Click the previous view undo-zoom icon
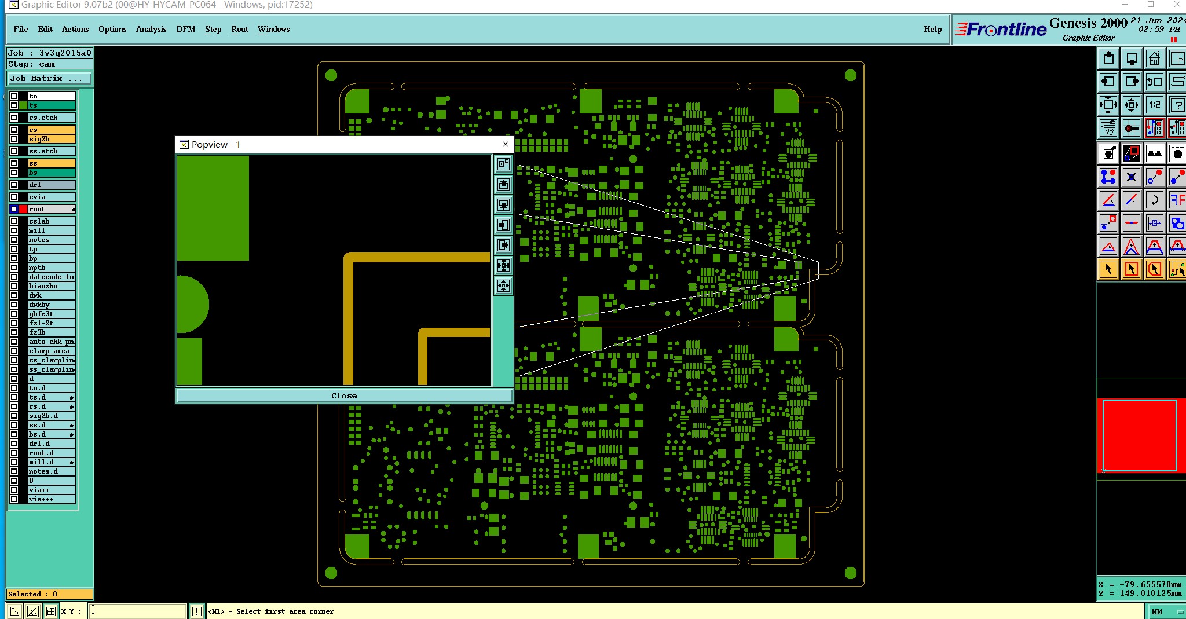Viewport: 1186px width, 619px height. [x=1155, y=82]
